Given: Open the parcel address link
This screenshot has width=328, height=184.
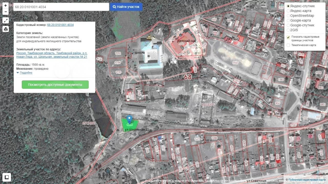Looking at the screenshot, I should (x=52, y=55).
